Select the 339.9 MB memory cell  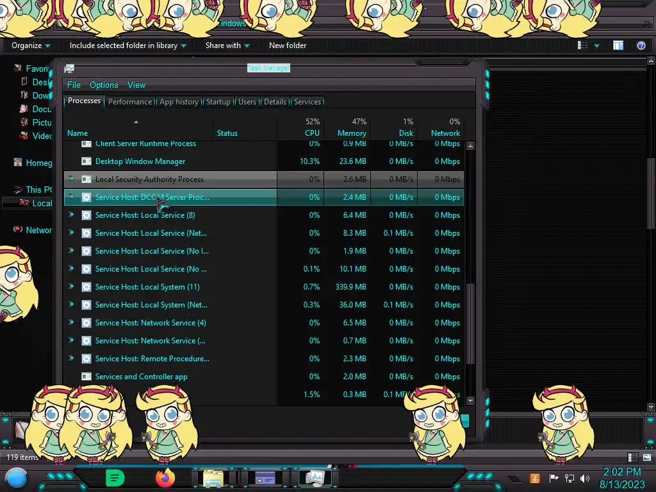(348, 287)
